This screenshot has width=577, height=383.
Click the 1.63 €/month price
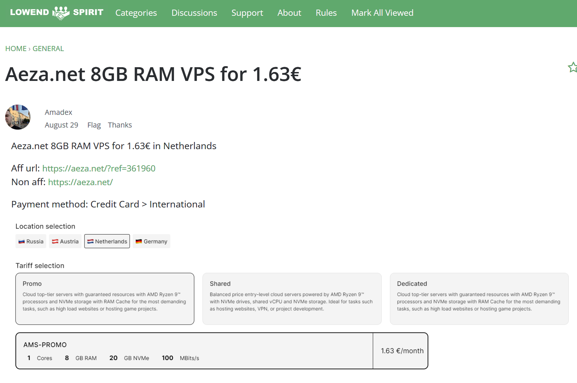tap(402, 351)
